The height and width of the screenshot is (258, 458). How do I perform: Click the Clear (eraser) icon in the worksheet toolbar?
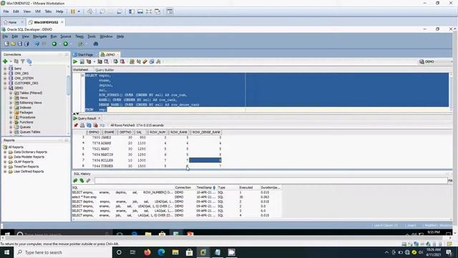click(x=145, y=62)
